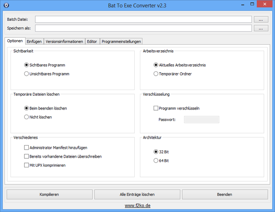Minimize the Bat To Exe Converter window
Image resolution: width=275 pixels, height=212 pixels.
click(243, 4)
